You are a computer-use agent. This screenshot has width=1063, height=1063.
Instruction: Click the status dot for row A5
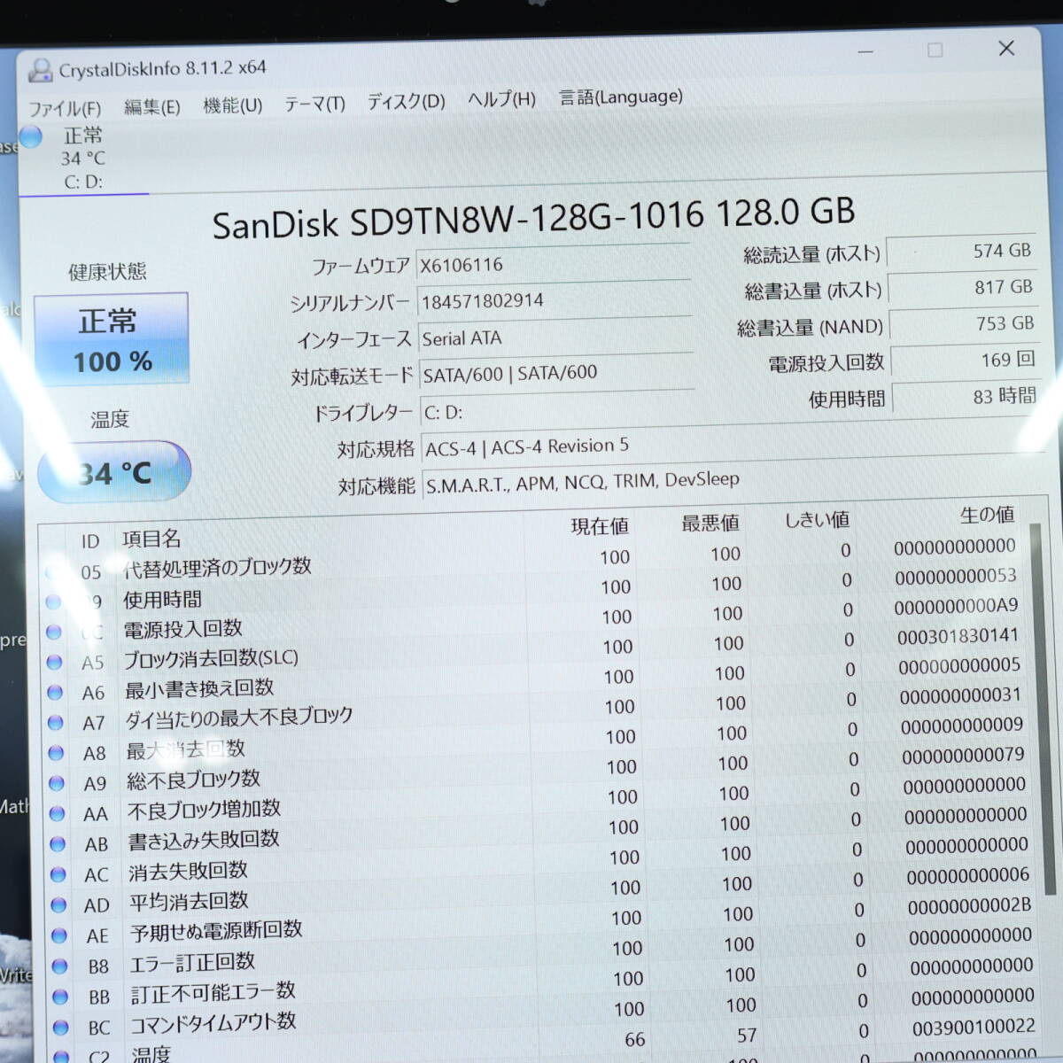pos(54,663)
